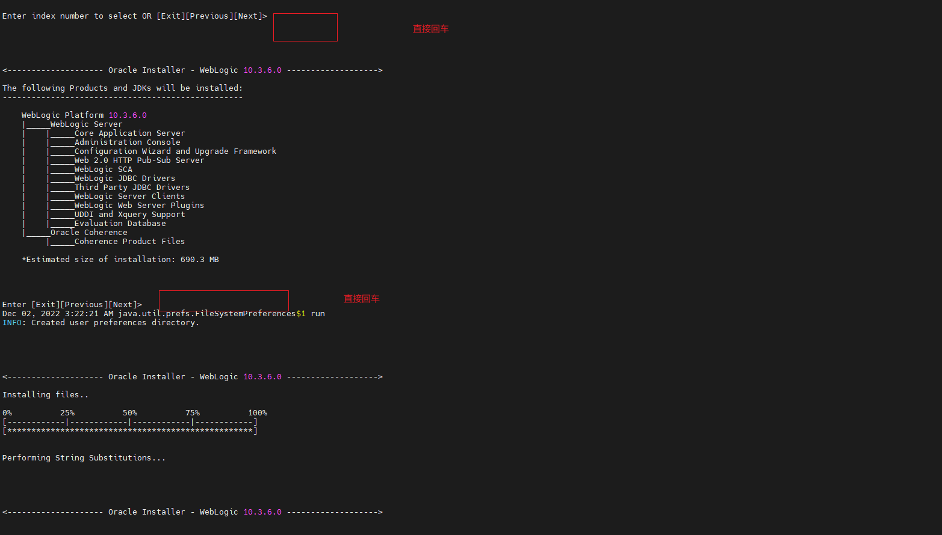This screenshot has width=942, height=535.
Task: Click the 'WebLogic SCA' line
Action: coord(103,169)
